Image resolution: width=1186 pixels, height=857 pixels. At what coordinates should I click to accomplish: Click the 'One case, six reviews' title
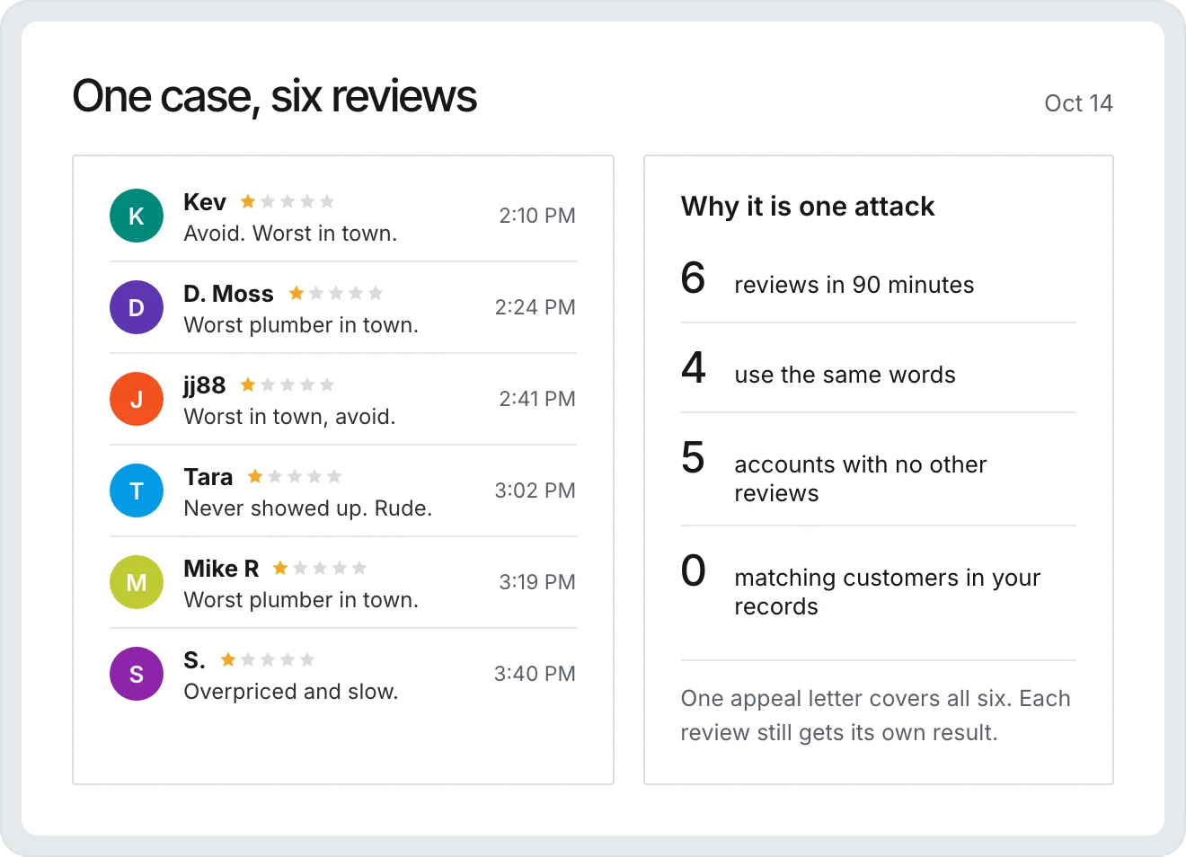tap(275, 96)
